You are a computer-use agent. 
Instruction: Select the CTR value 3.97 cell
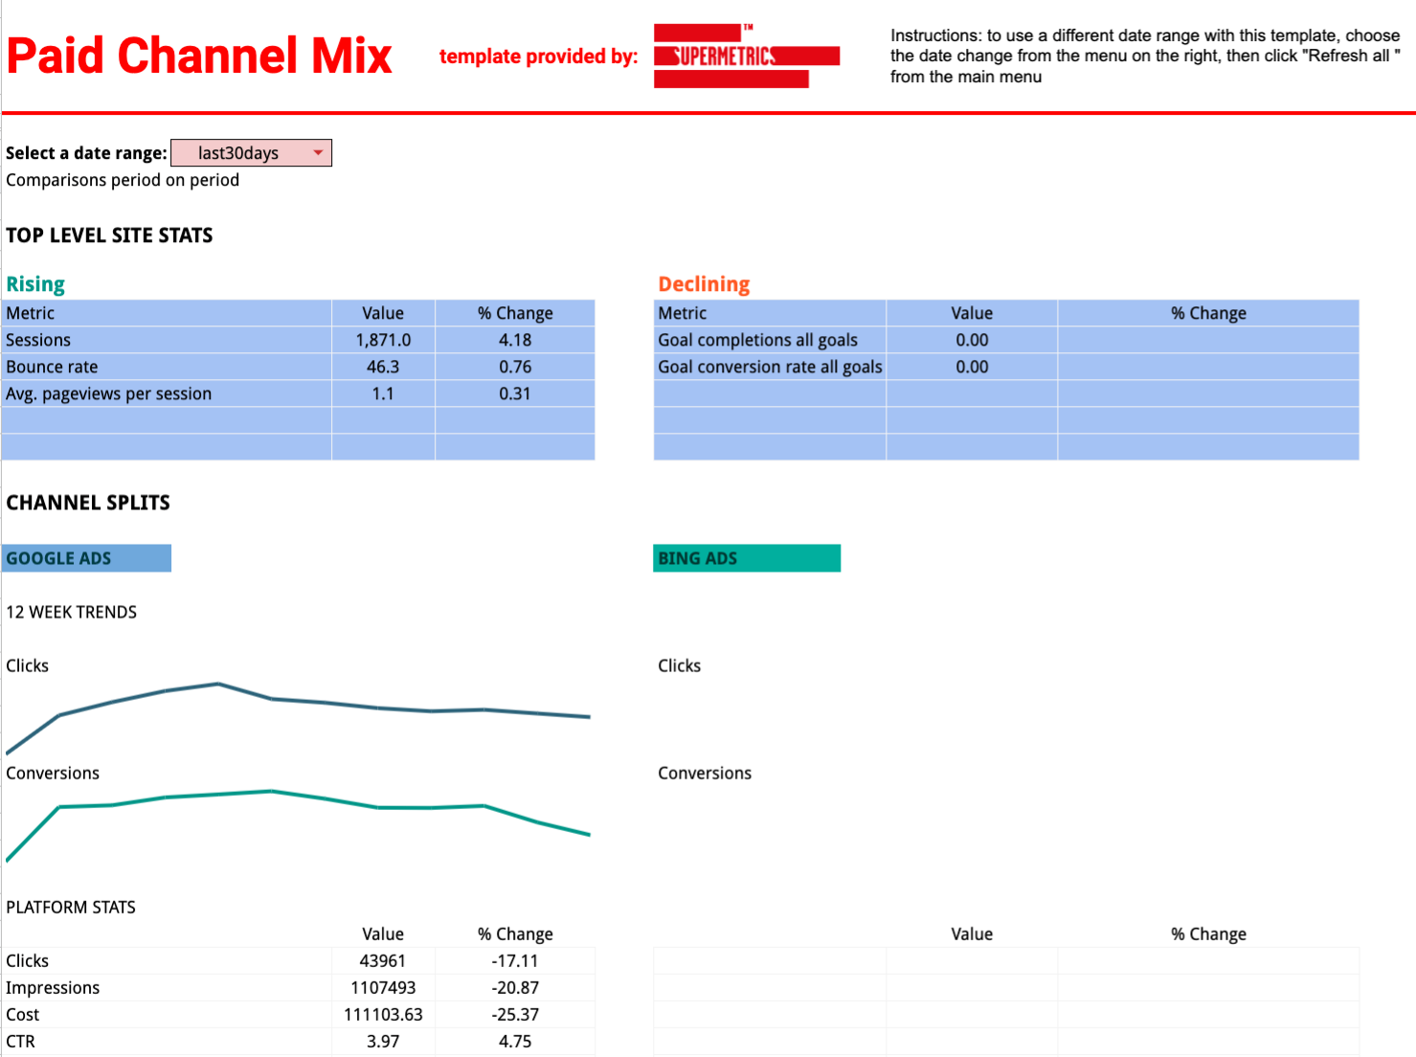pos(383,1041)
